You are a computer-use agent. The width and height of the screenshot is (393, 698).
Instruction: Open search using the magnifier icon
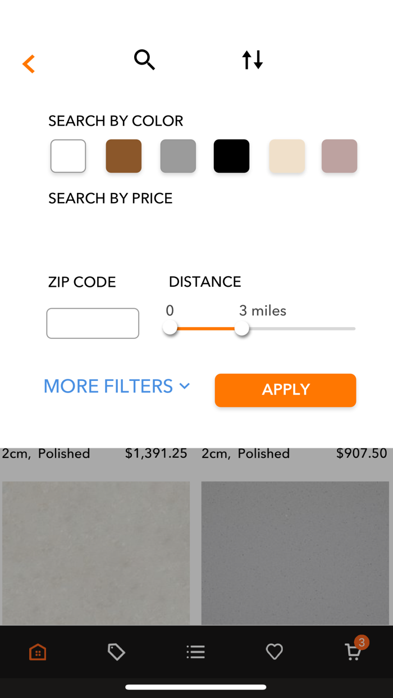click(144, 59)
